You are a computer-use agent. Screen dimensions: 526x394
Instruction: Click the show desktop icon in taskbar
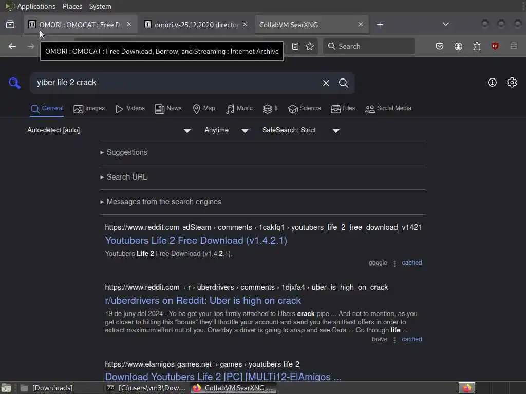pos(6,388)
